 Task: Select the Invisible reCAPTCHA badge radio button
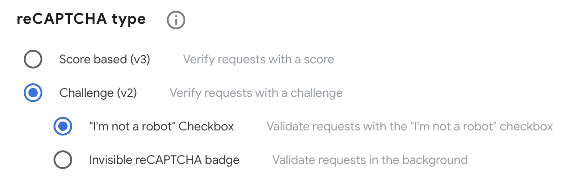63,160
